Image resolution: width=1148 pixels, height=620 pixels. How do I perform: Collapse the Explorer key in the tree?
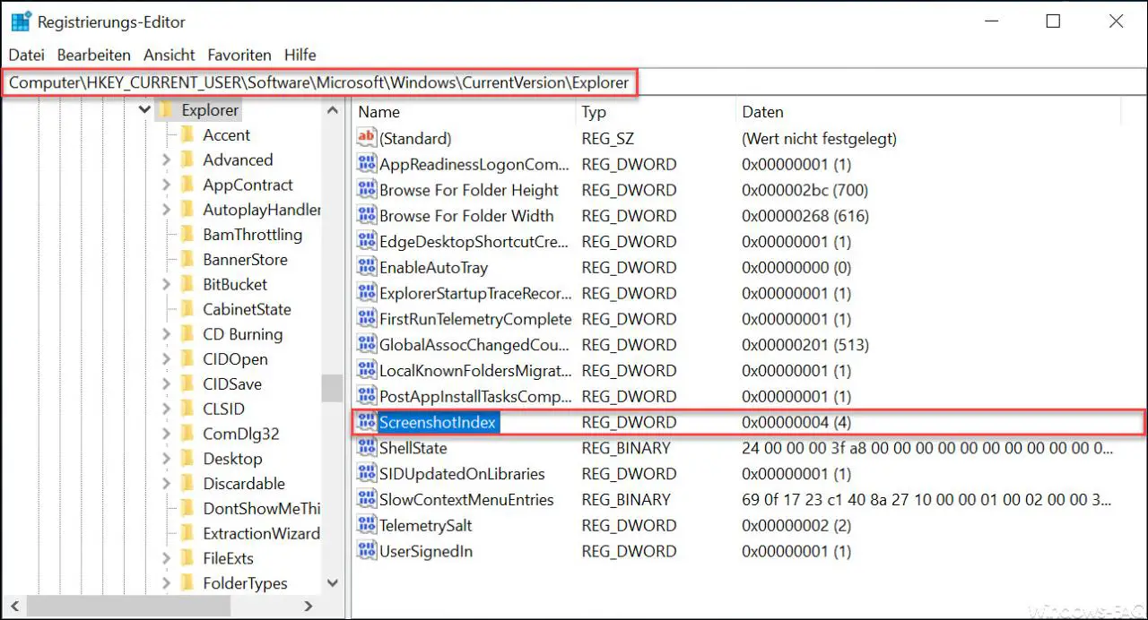(144, 110)
